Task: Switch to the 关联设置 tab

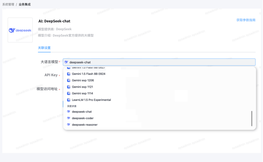Action: point(44,48)
